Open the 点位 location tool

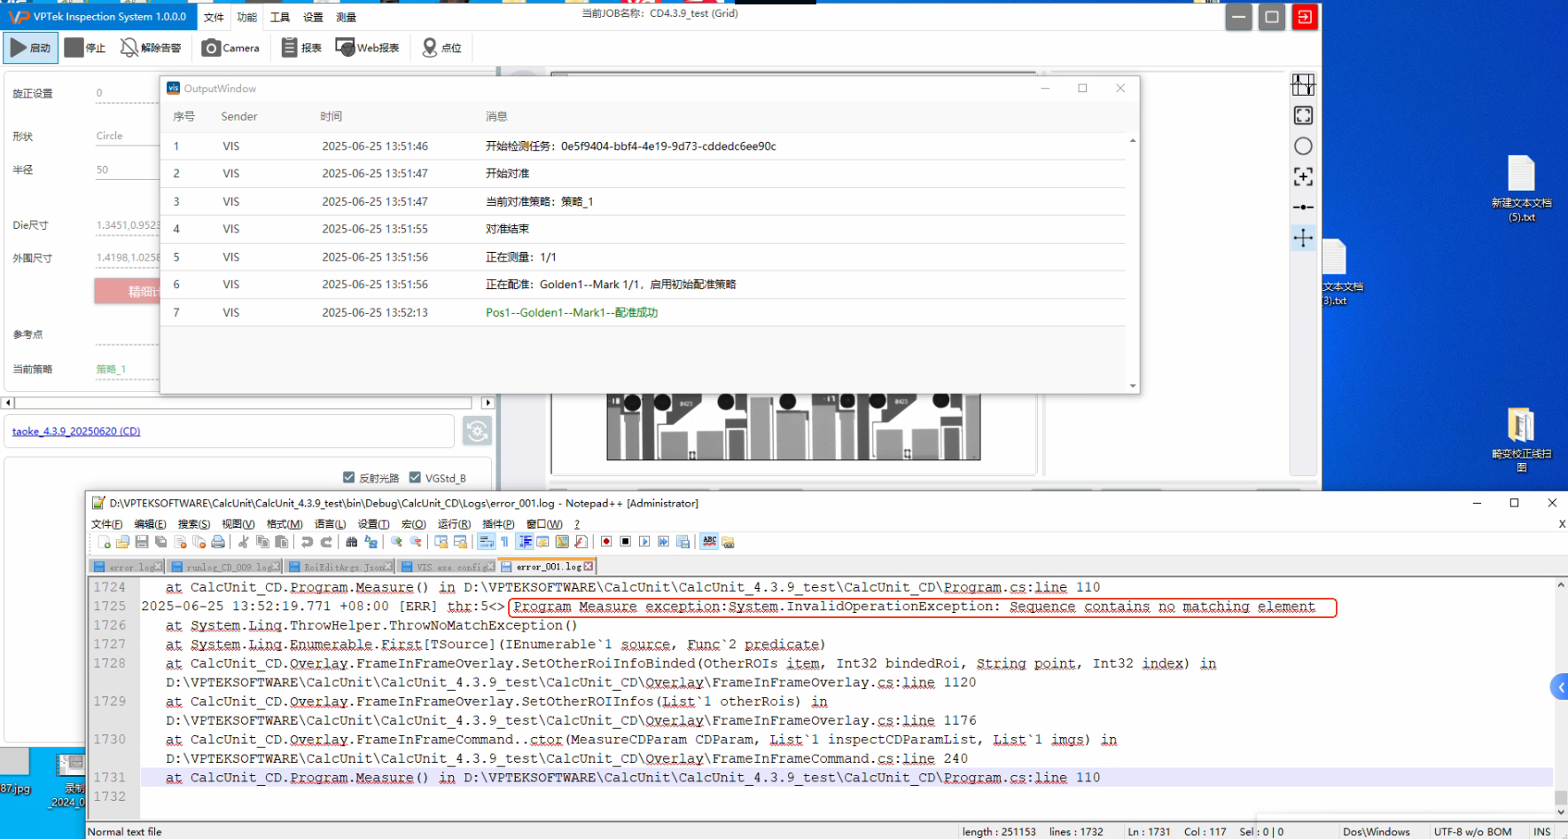pyautogui.click(x=441, y=48)
